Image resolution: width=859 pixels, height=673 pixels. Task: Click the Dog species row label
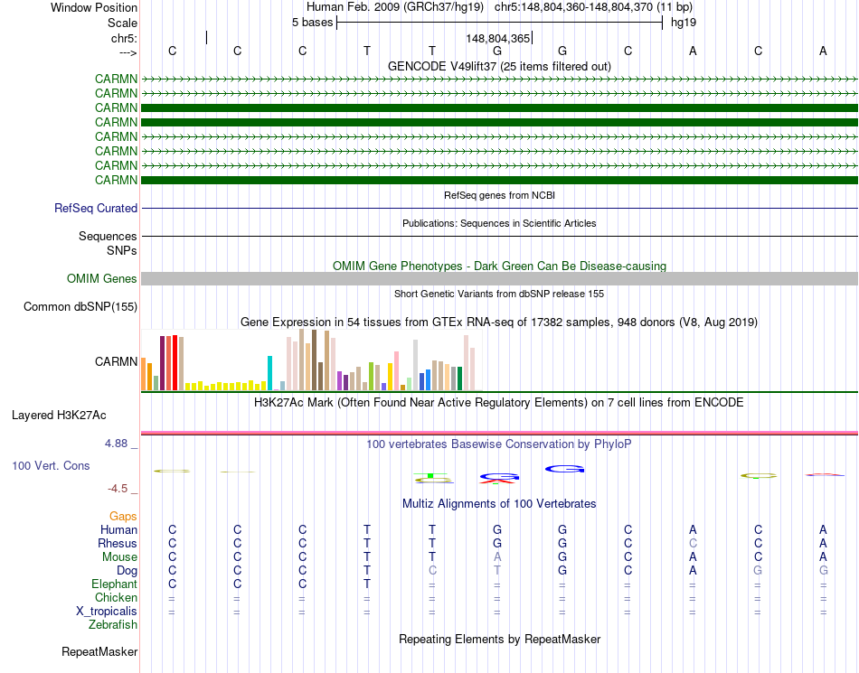127,571
